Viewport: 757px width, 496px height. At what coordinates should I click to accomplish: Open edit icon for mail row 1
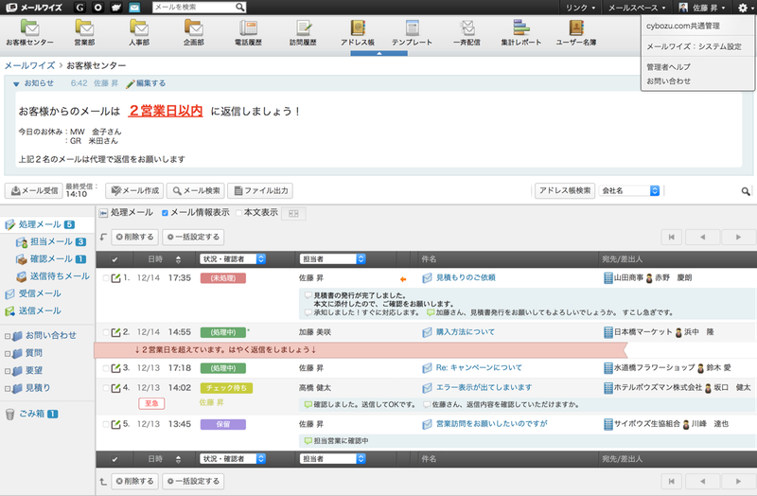[x=115, y=278]
